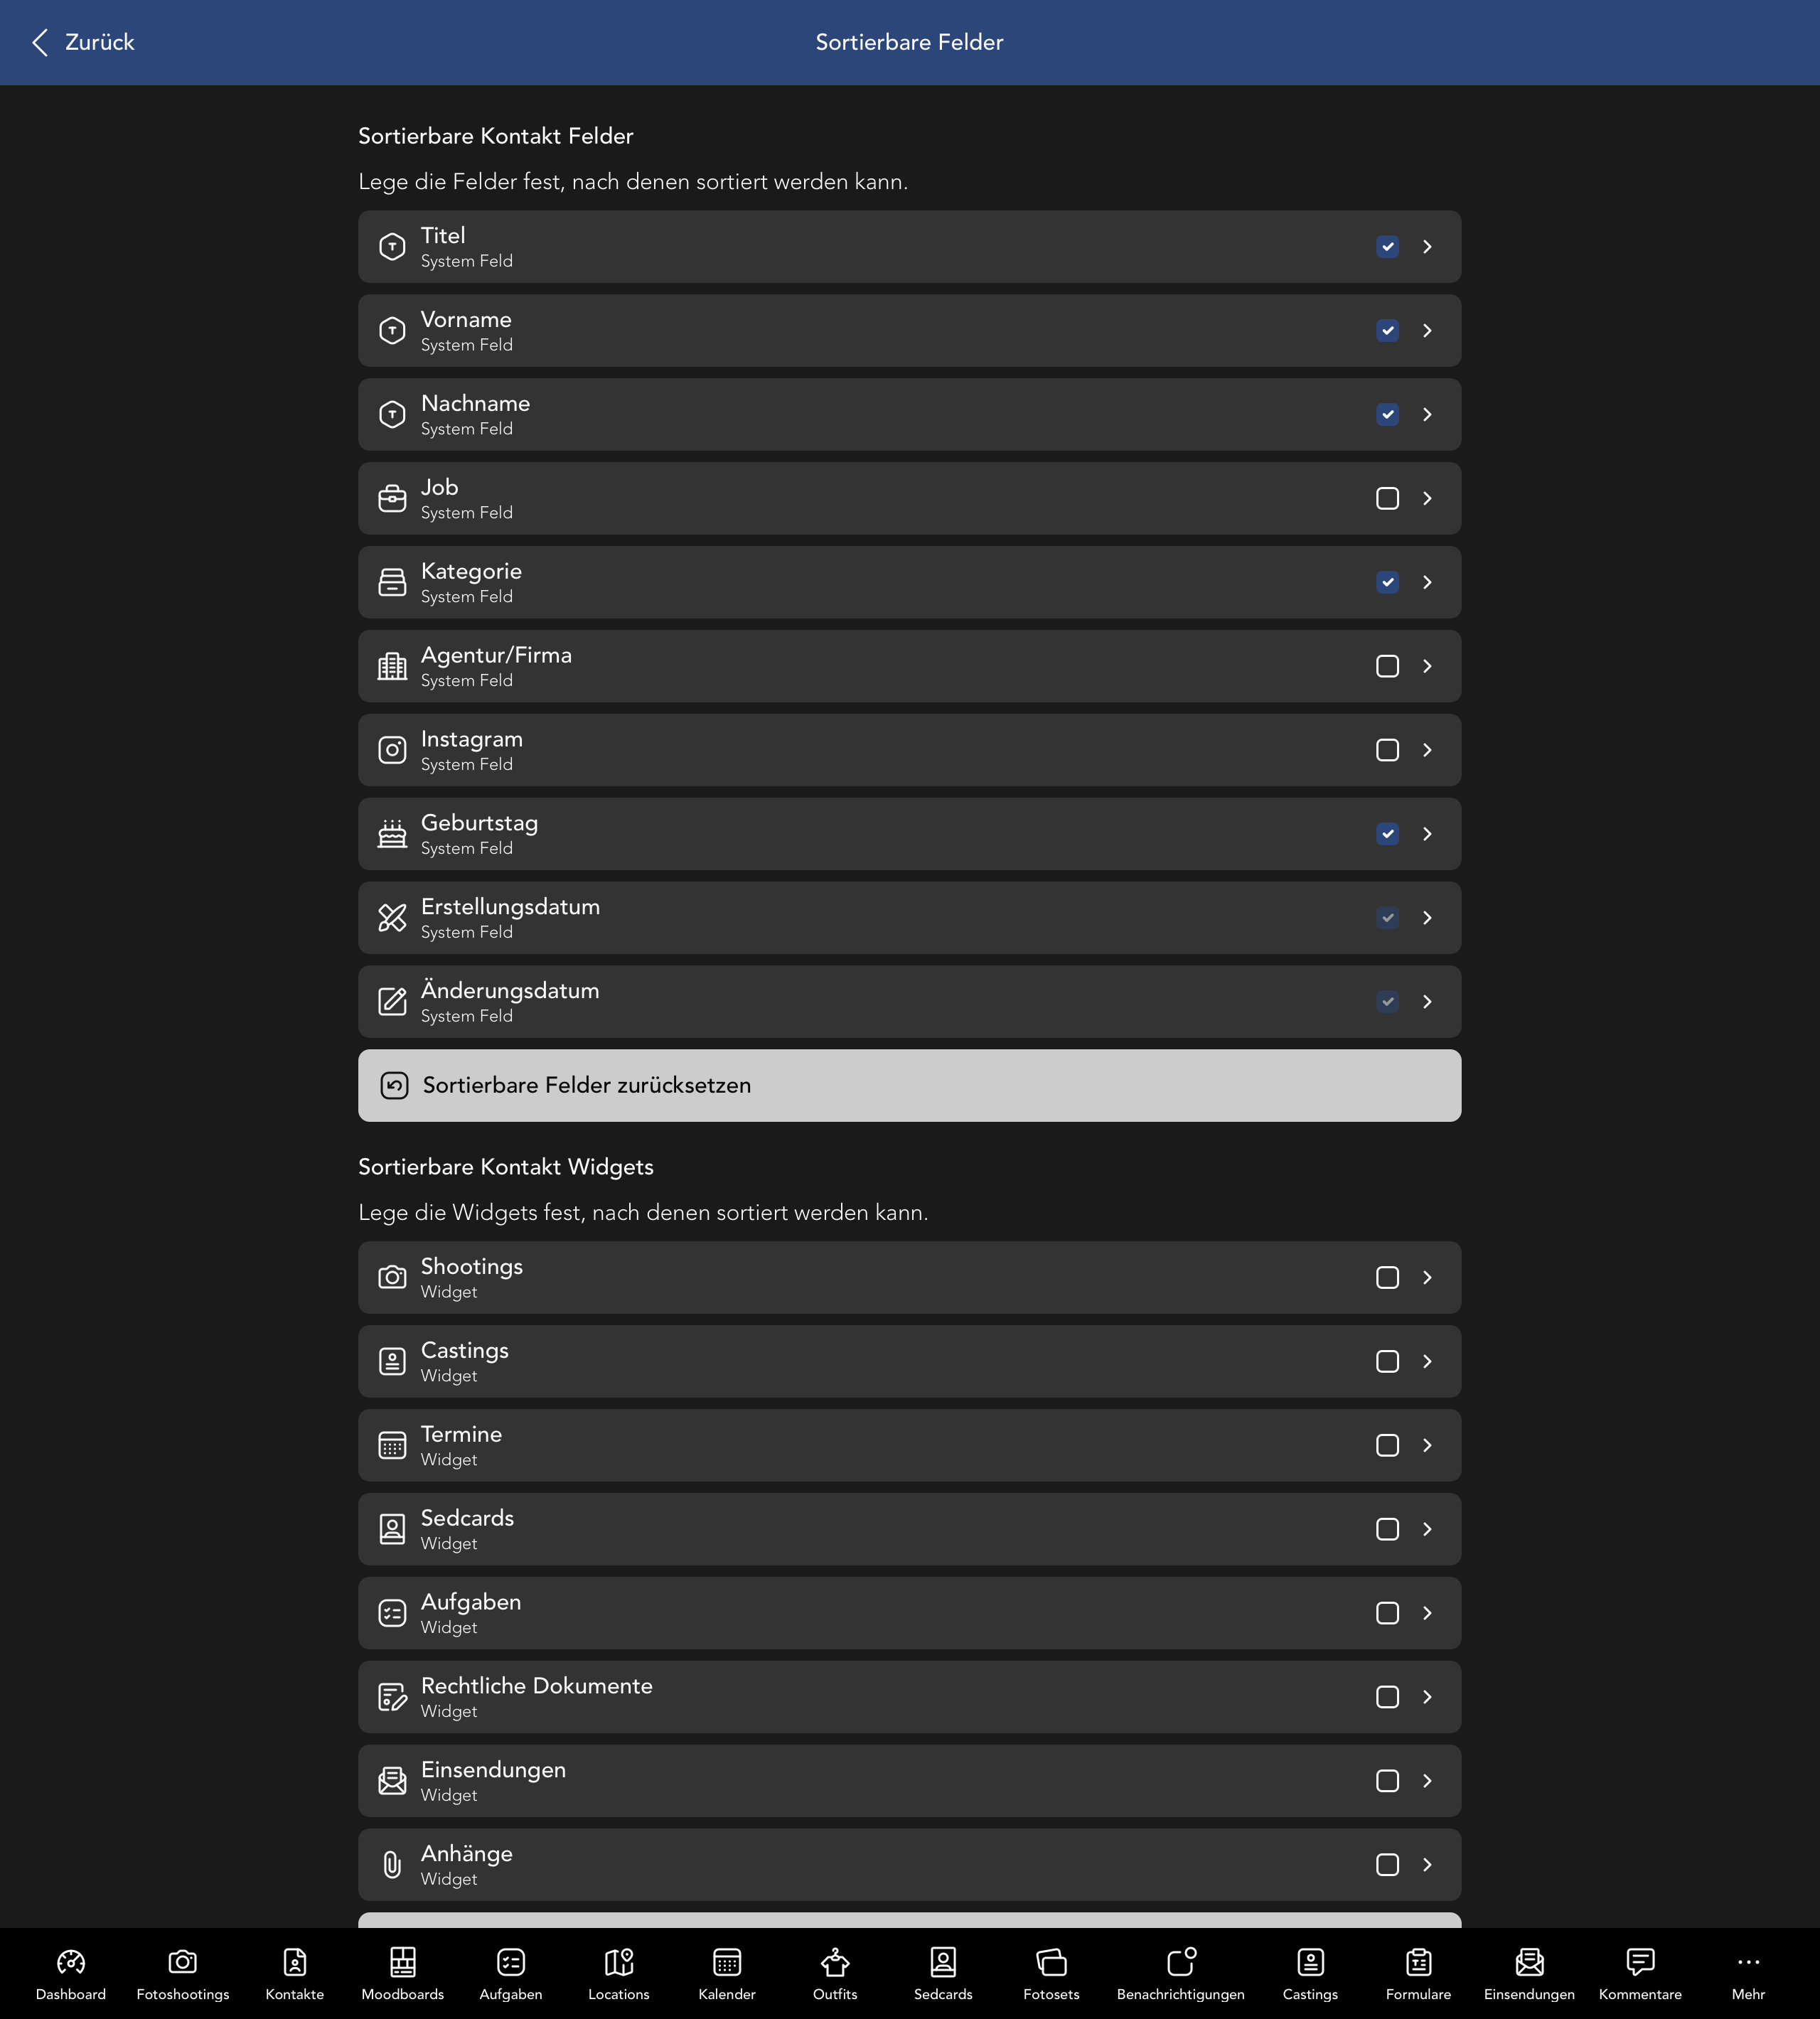Enable the Aufgaben widget checkbox
The width and height of the screenshot is (1820, 2019).
coord(1387,1613)
